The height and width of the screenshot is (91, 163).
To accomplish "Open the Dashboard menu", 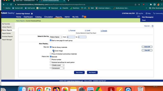I will click(28, 17).
